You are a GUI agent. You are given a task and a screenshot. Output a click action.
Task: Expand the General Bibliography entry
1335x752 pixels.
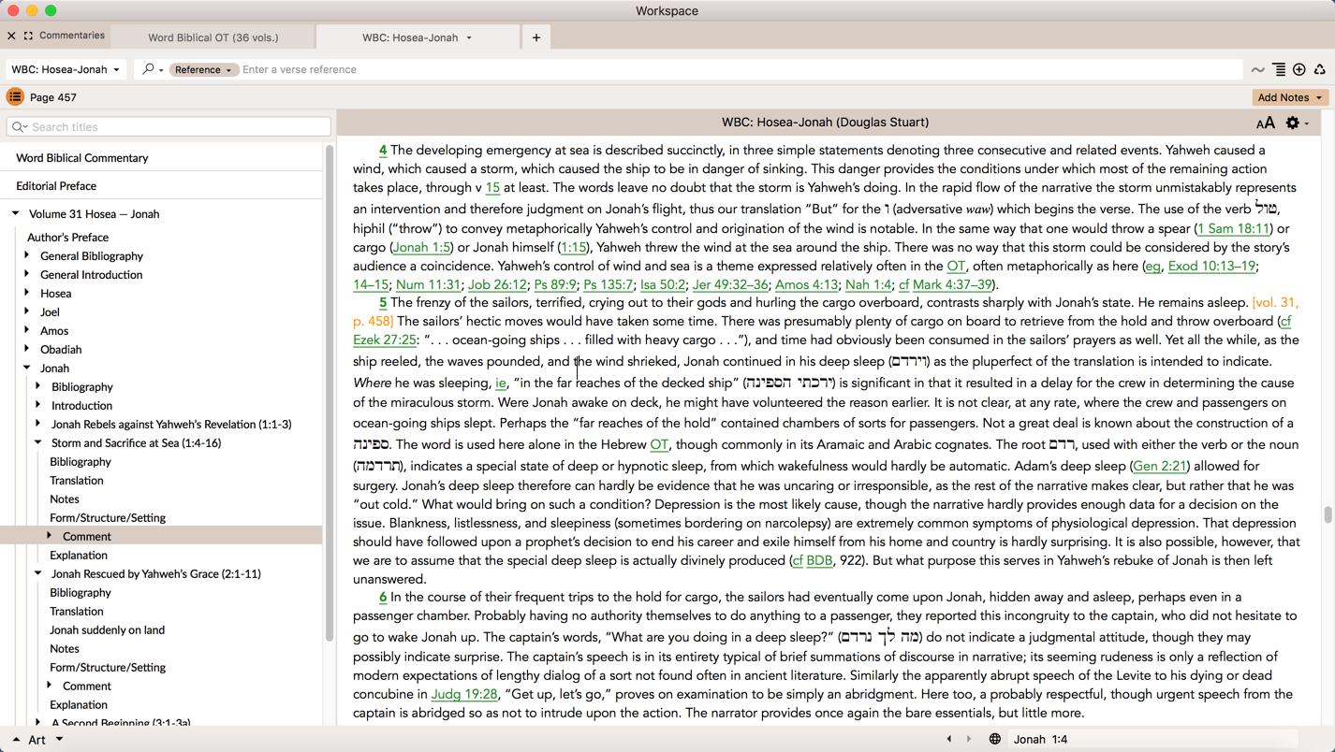pyautogui.click(x=27, y=255)
